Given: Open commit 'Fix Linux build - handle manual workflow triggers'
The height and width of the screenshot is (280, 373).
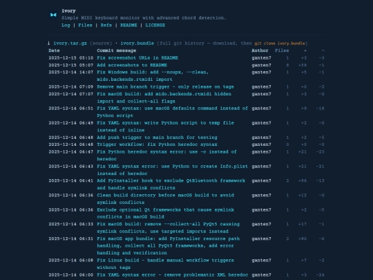Looking at the screenshot, I should pos(165,264).
